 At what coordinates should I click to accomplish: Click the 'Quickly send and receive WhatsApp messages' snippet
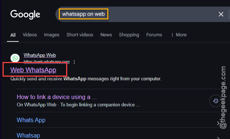[x=86, y=79]
